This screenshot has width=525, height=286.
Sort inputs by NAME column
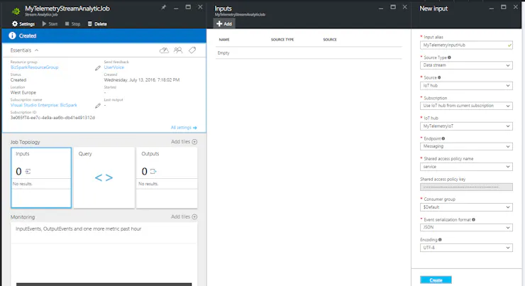point(224,40)
